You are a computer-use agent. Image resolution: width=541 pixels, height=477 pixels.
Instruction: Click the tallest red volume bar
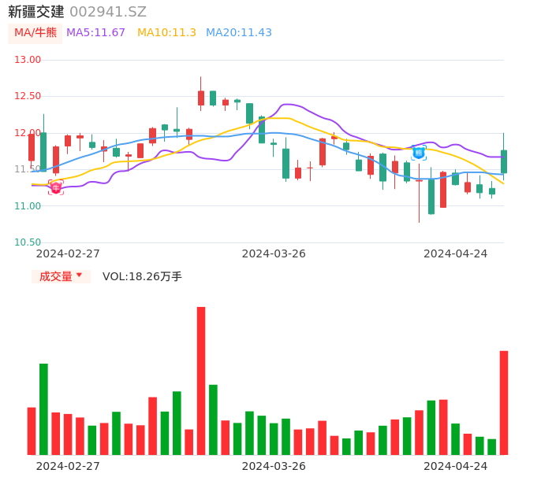tap(201, 380)
